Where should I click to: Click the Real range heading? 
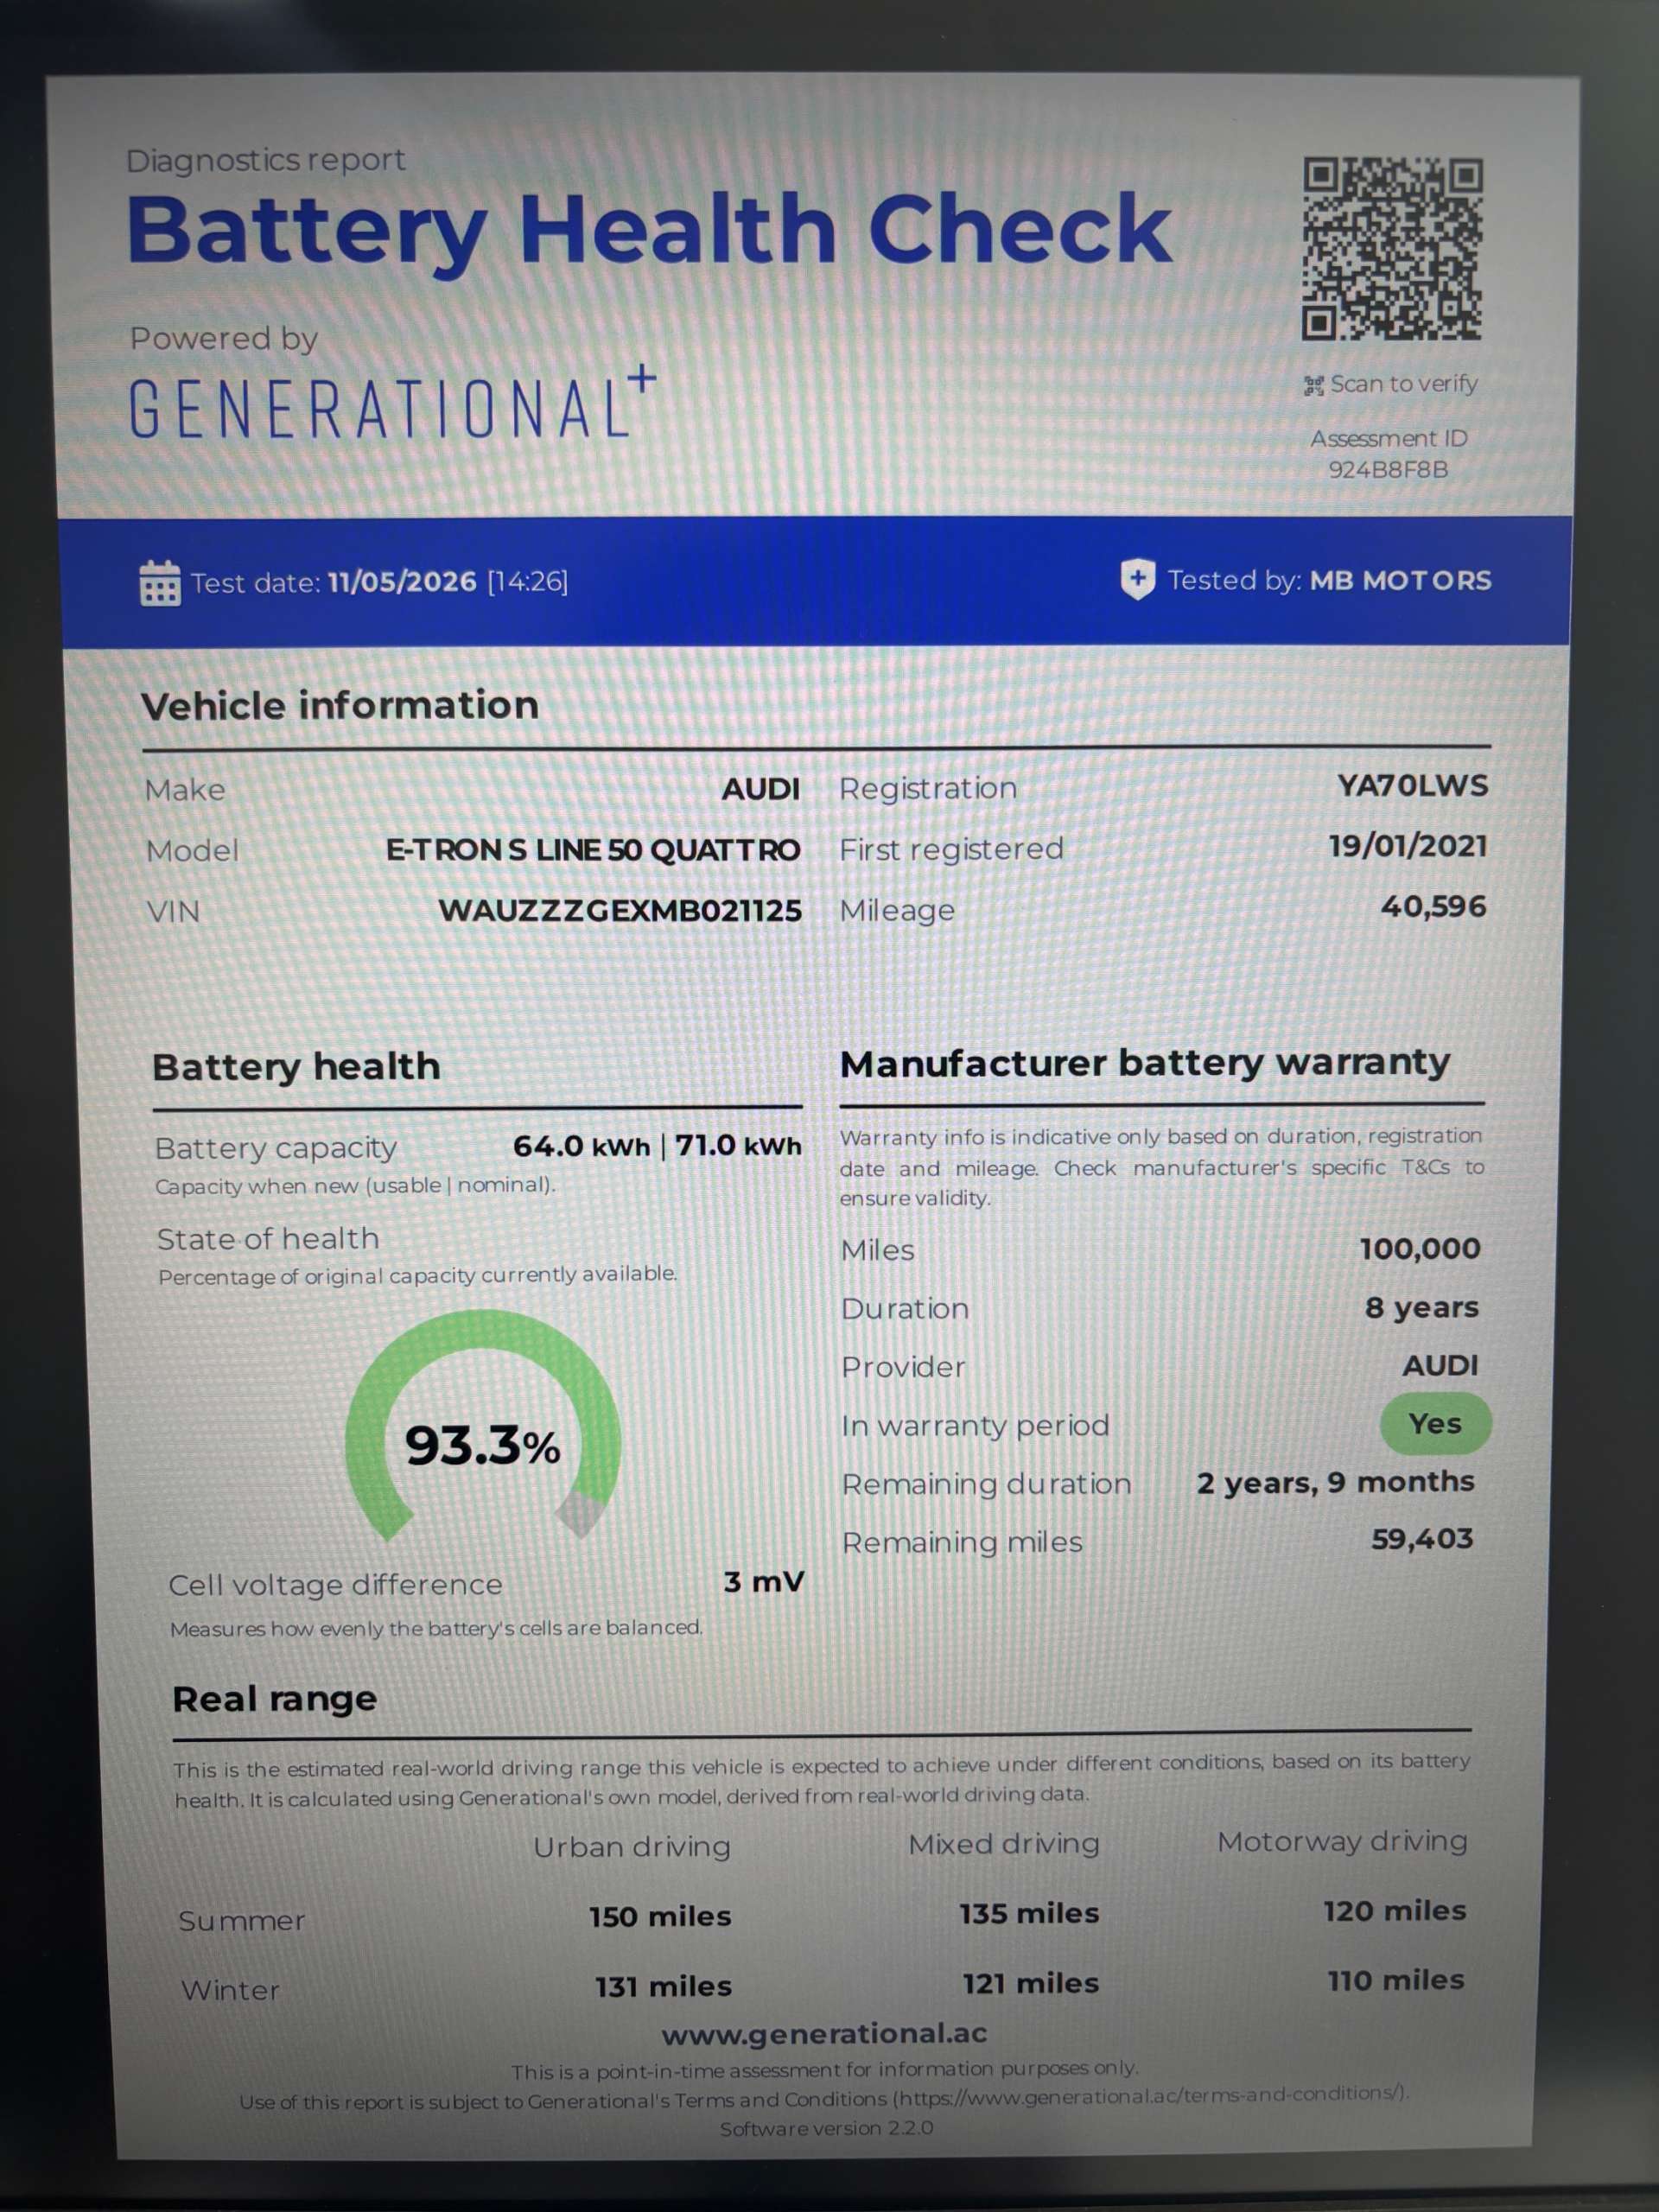click(x=275, y=1699)
